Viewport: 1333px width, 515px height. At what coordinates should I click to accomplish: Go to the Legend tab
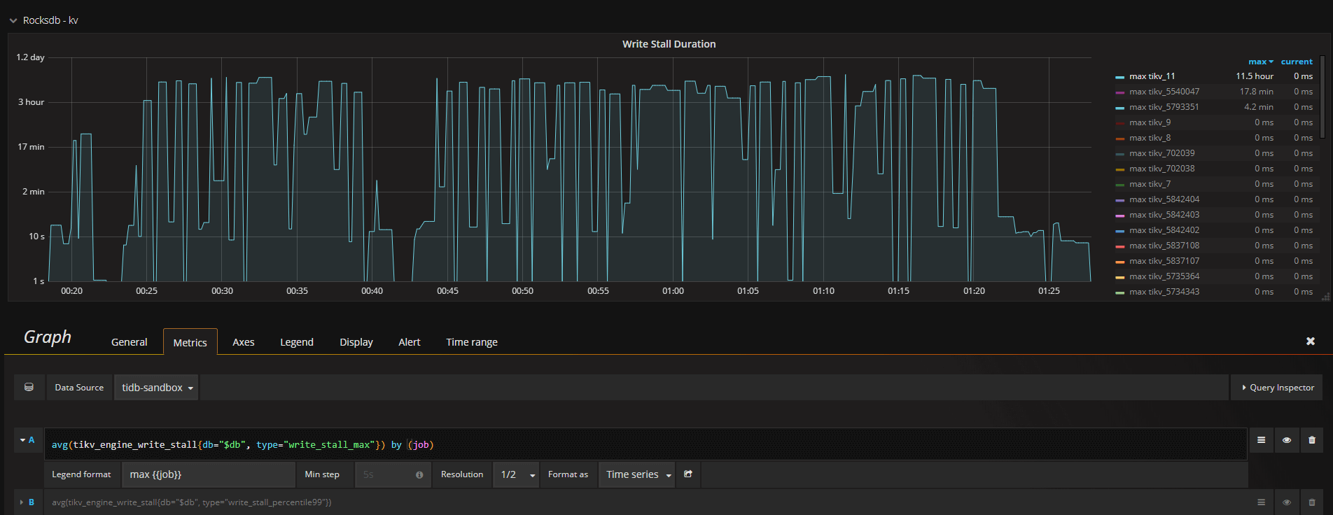coord(297,342)
